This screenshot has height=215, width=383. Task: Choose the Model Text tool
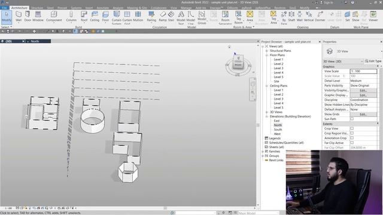[181, 17]
